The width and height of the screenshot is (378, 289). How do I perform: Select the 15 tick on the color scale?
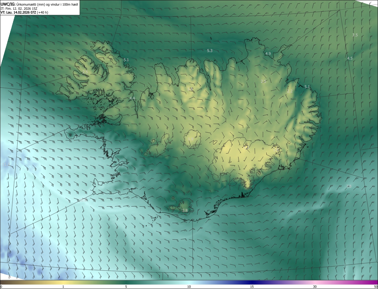252,287
